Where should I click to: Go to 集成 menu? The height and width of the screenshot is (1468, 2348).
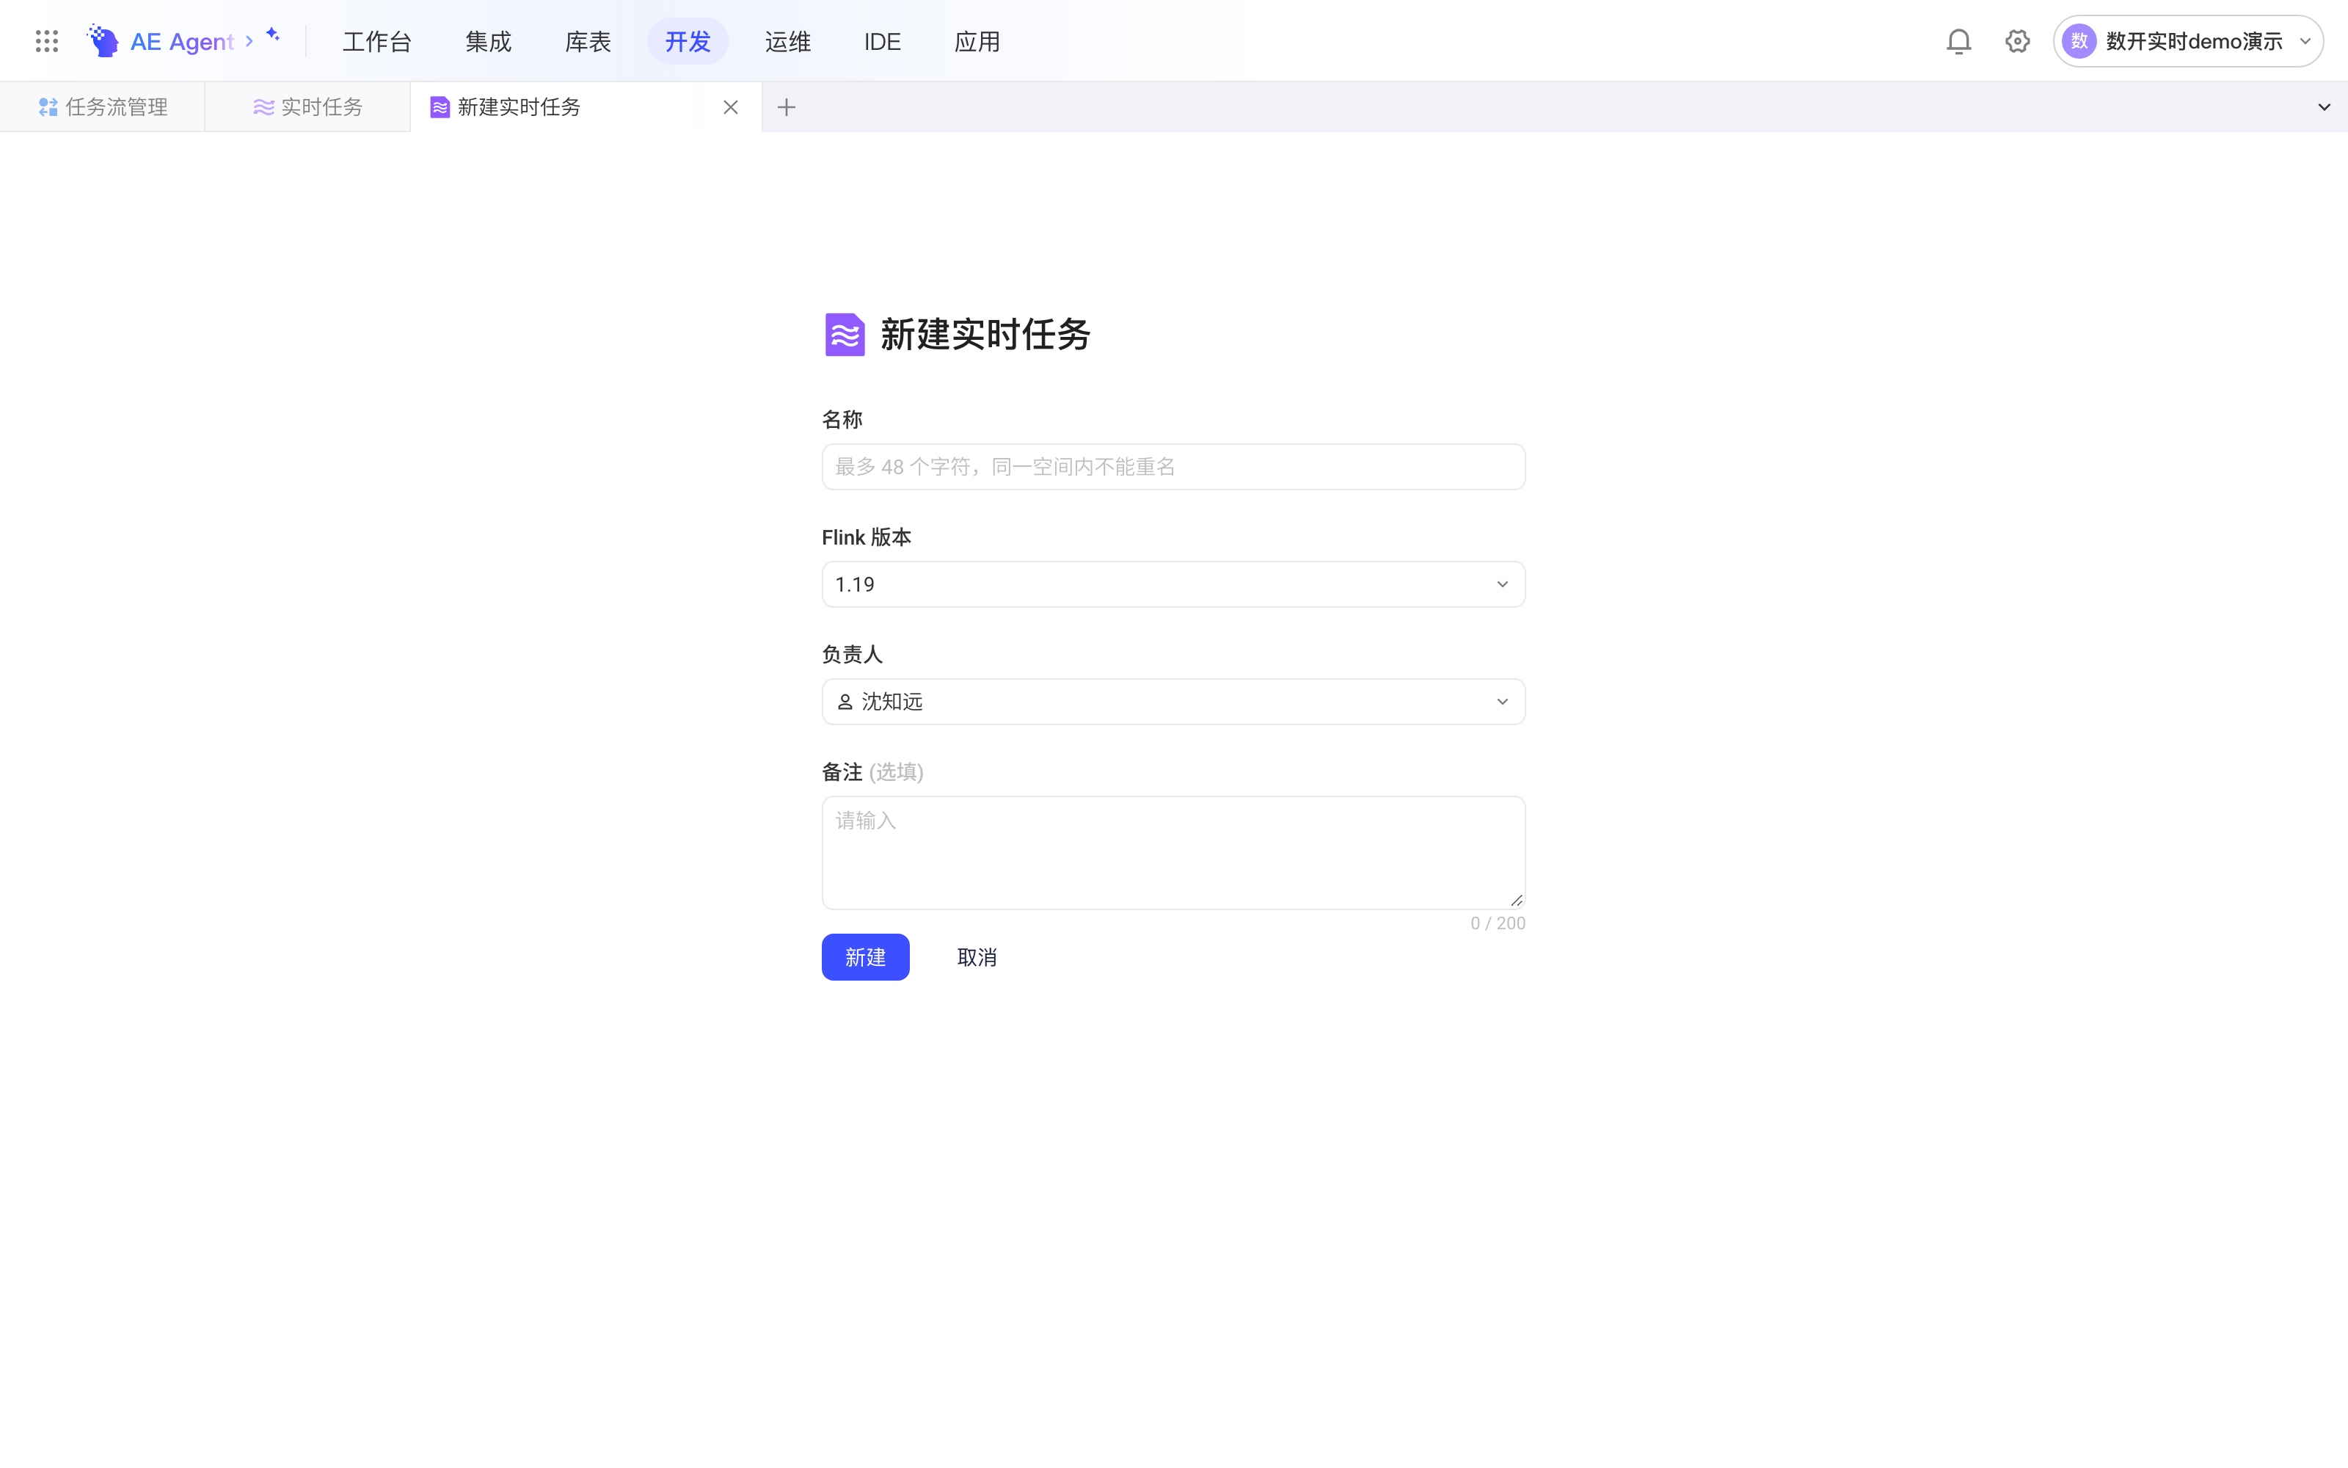click(x=488, y=41)
